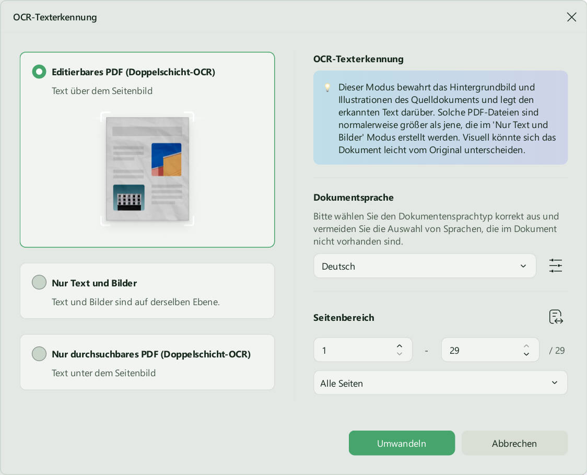Click 'Text unter dem Seitenbild' description

tap(103, 373)
